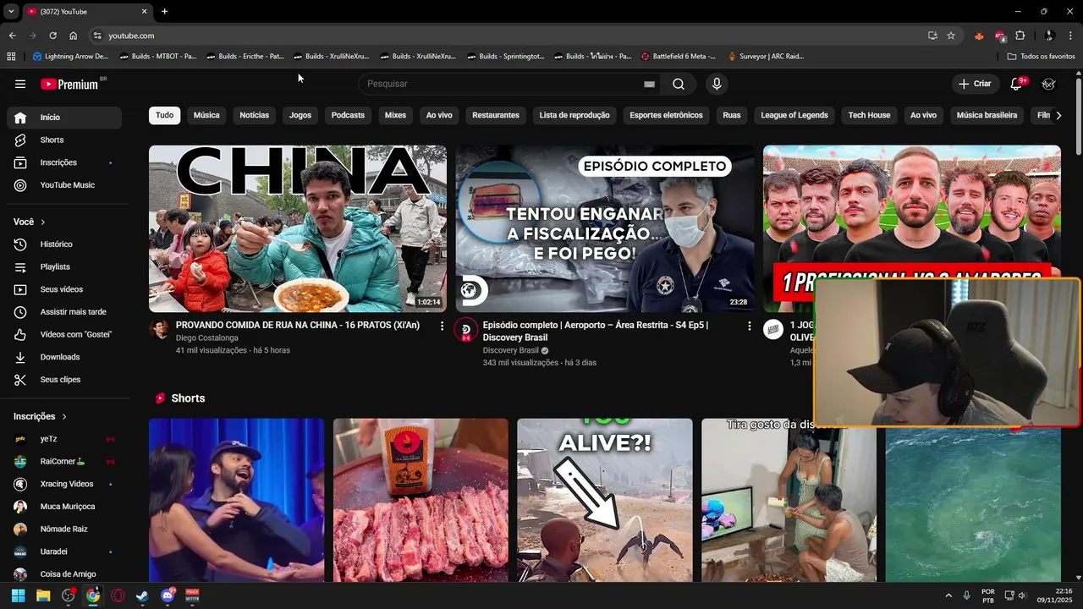This screenshot has width=1083, height=609.
Task: Click the Criar button
Action: pyautogui.click(x=975, y=84)
